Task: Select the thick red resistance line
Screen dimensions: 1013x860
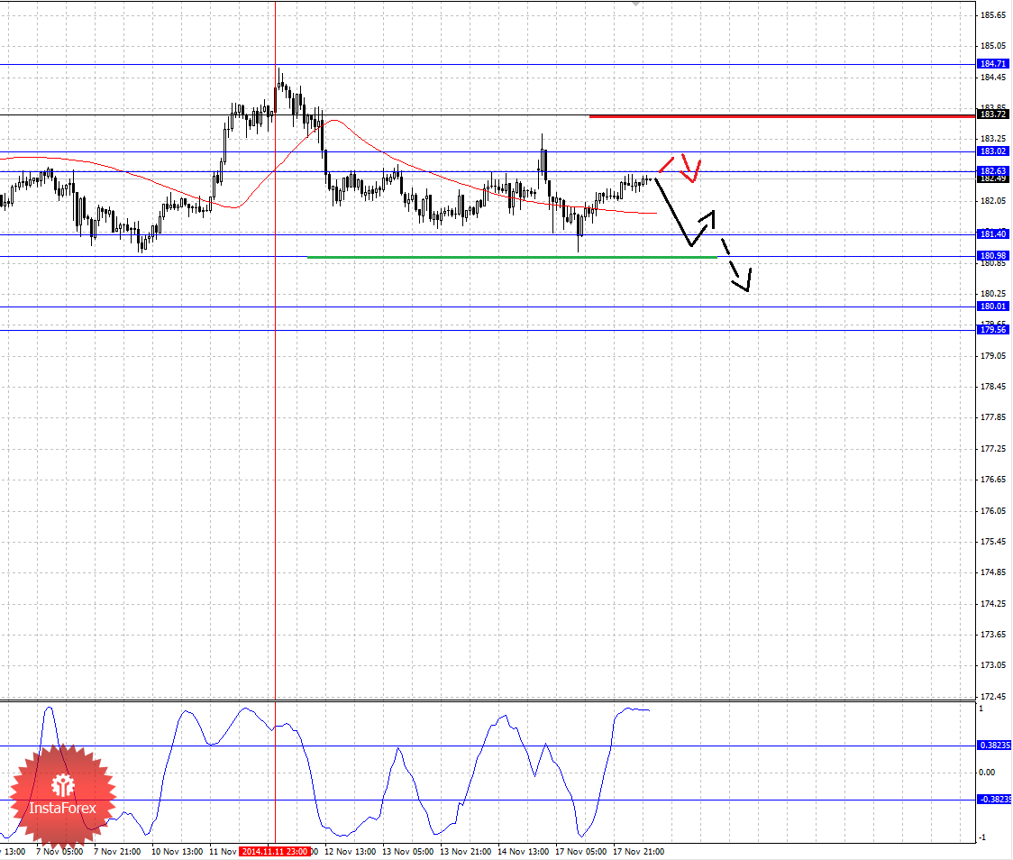Action: coord(781,116)
